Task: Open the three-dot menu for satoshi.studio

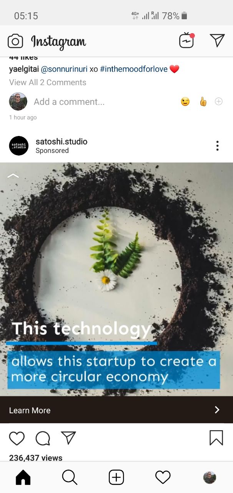Action: pyautogui.click(x=217, y=146)
